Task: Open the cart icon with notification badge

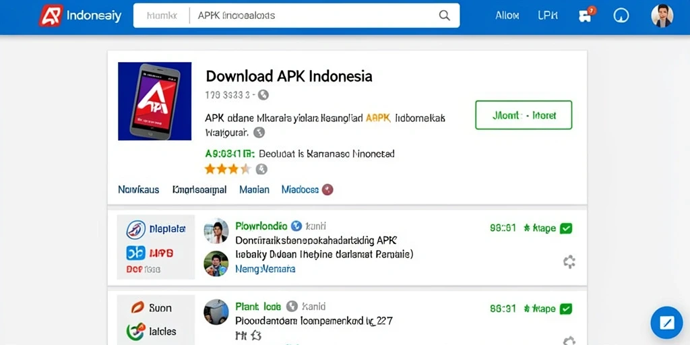Action: pyautogui.click(x=586, y=15)
